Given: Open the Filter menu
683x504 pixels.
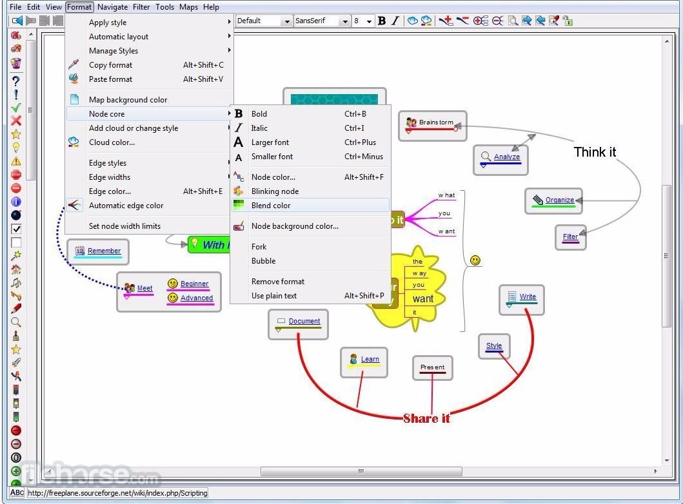Looking at the screenshot, I should pos(141,7).
